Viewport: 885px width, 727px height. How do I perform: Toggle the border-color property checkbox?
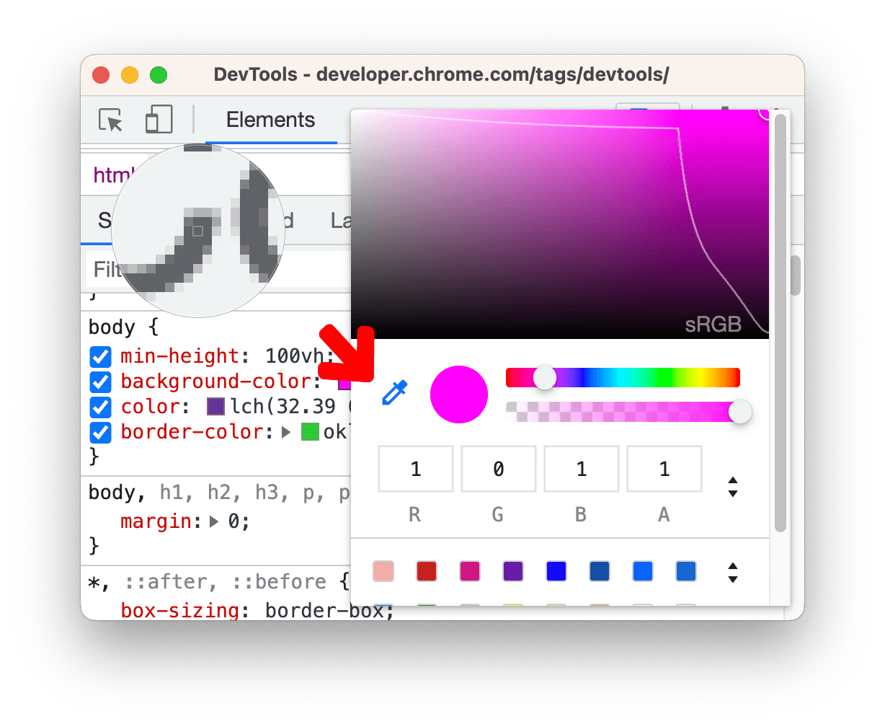[100, 432]
